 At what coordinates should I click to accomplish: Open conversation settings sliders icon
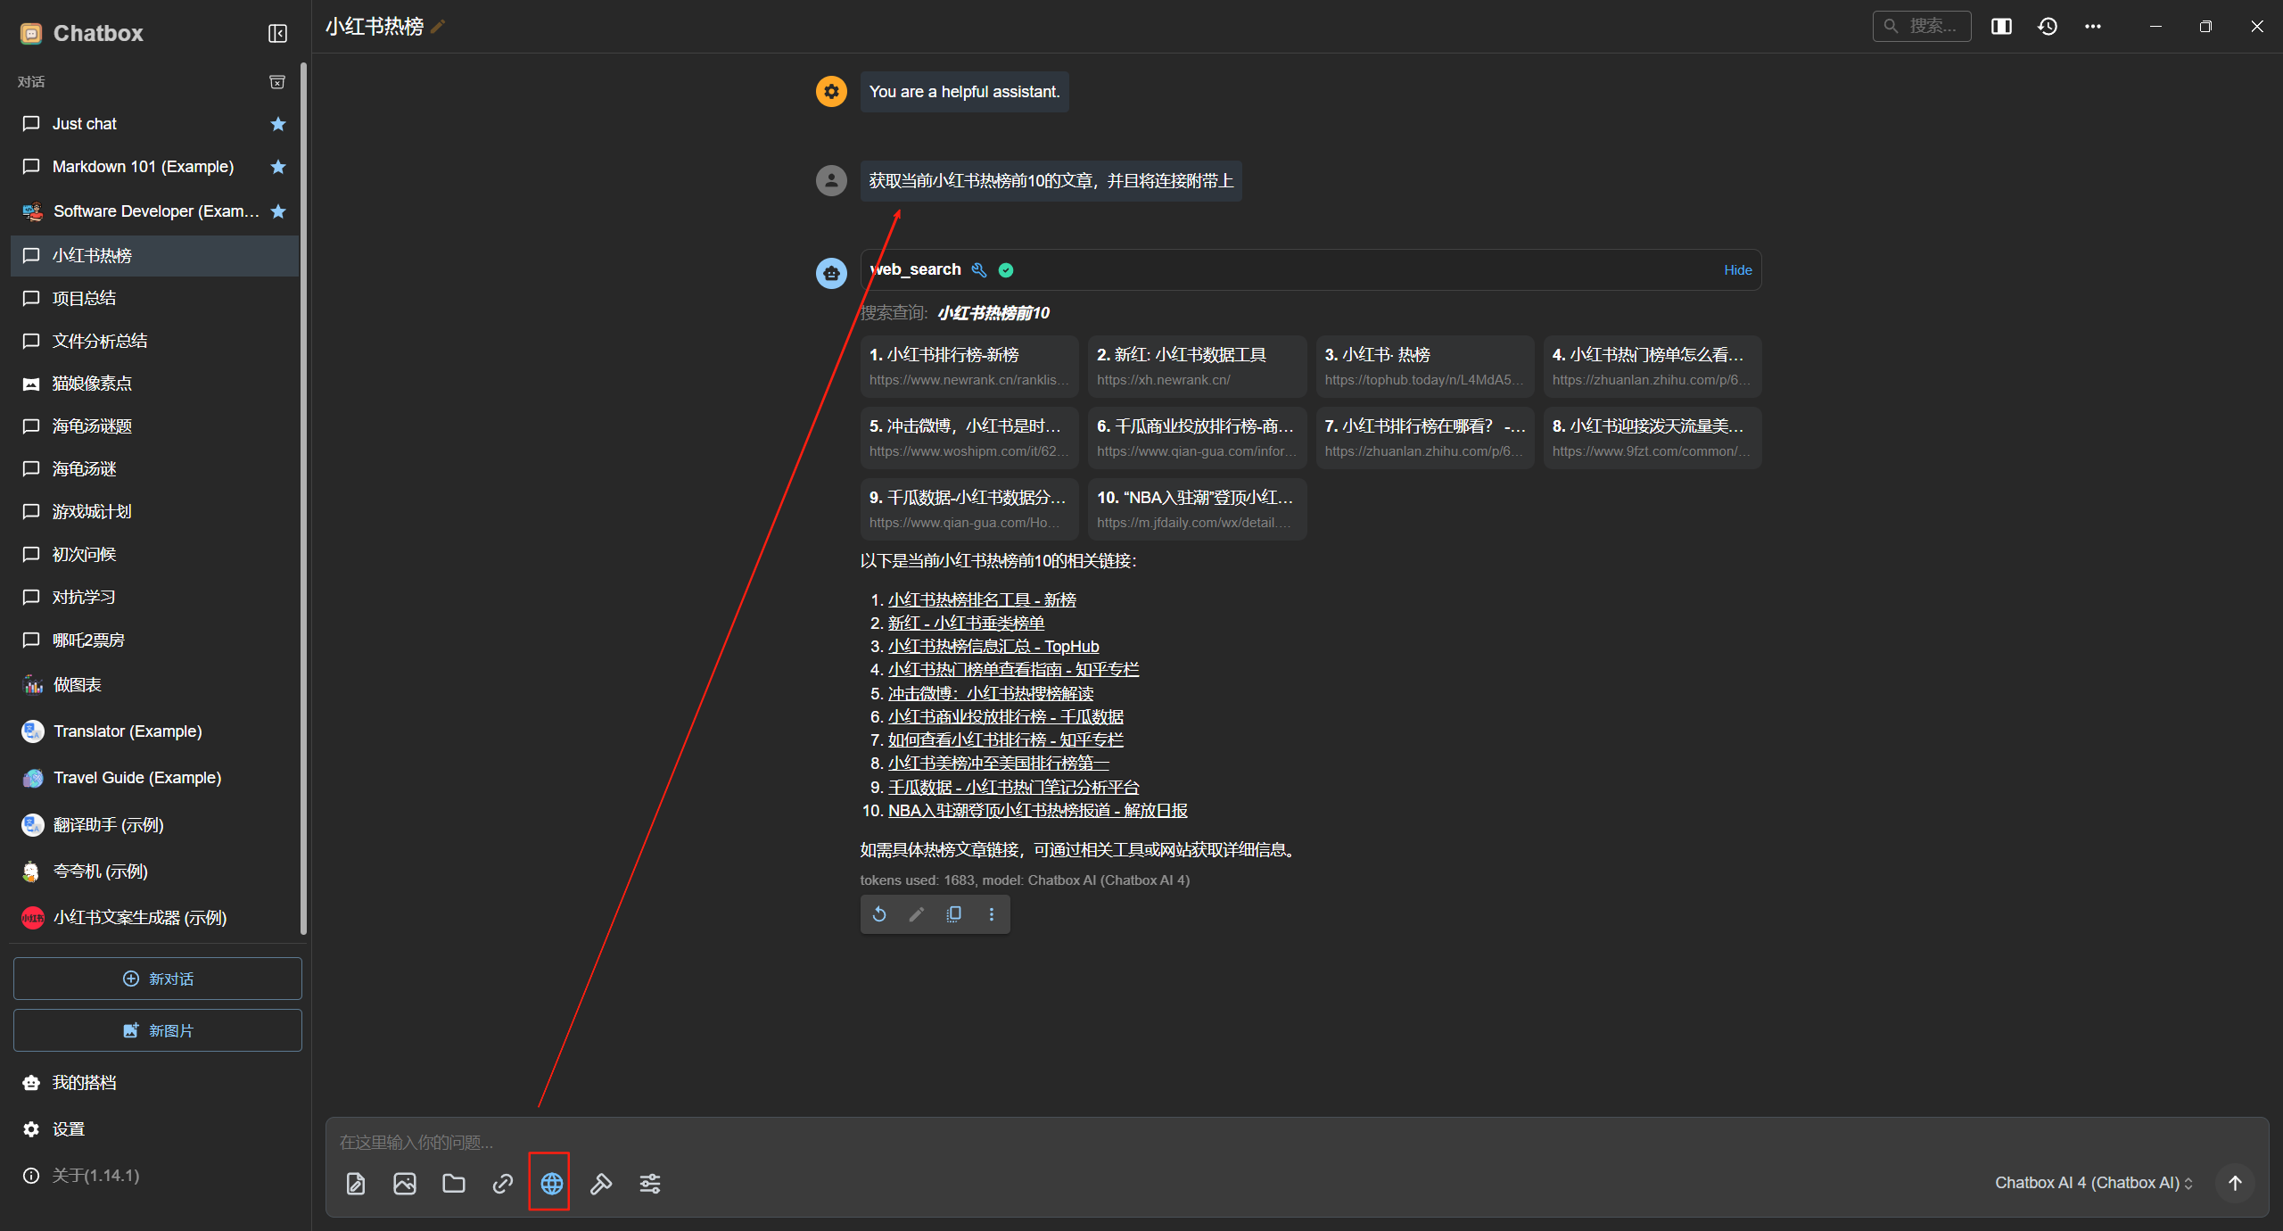[650, 1184]
